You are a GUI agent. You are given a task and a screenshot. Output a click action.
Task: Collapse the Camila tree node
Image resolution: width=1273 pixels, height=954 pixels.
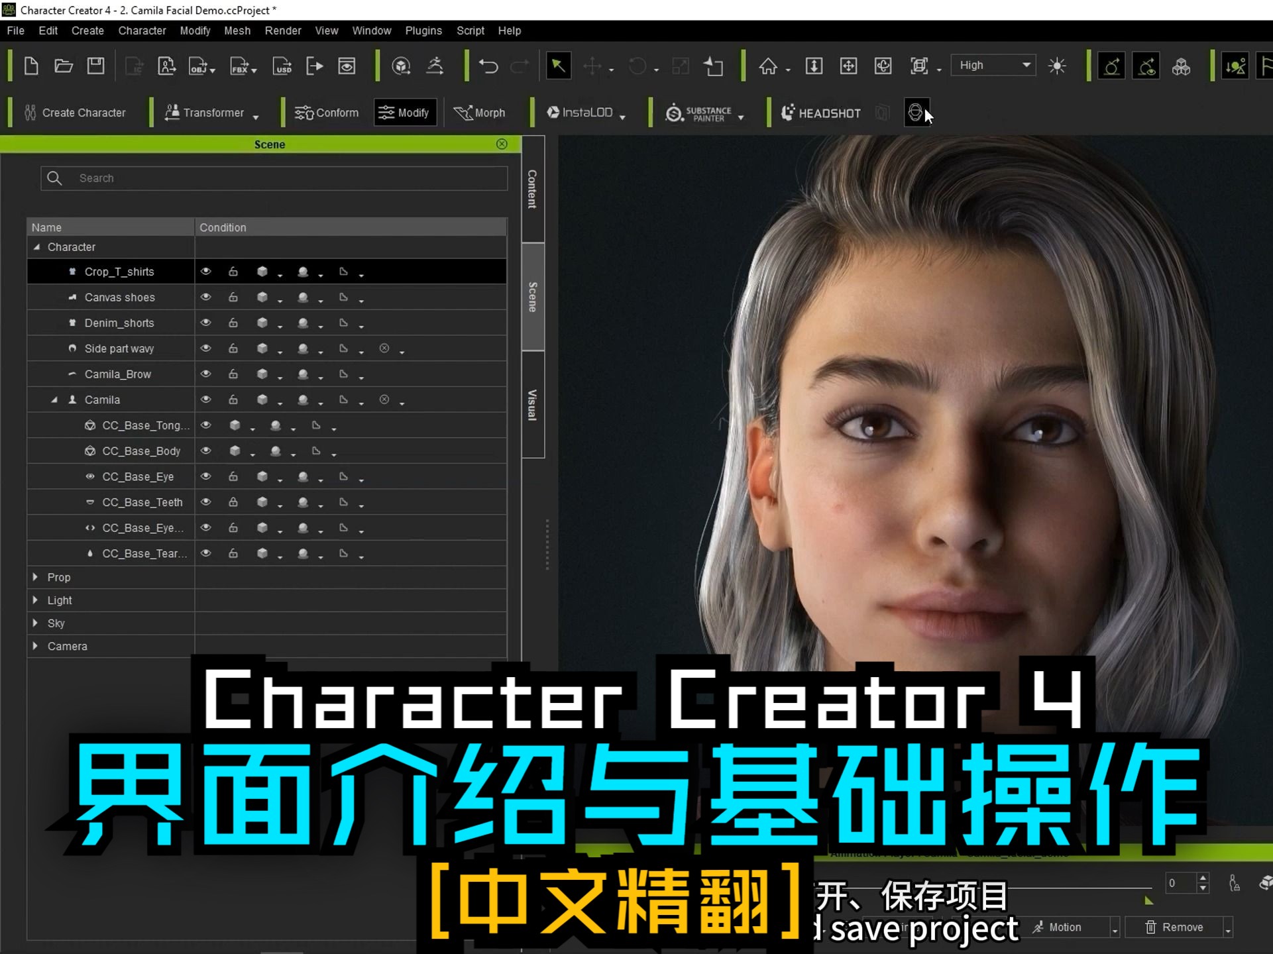(54, 400)
